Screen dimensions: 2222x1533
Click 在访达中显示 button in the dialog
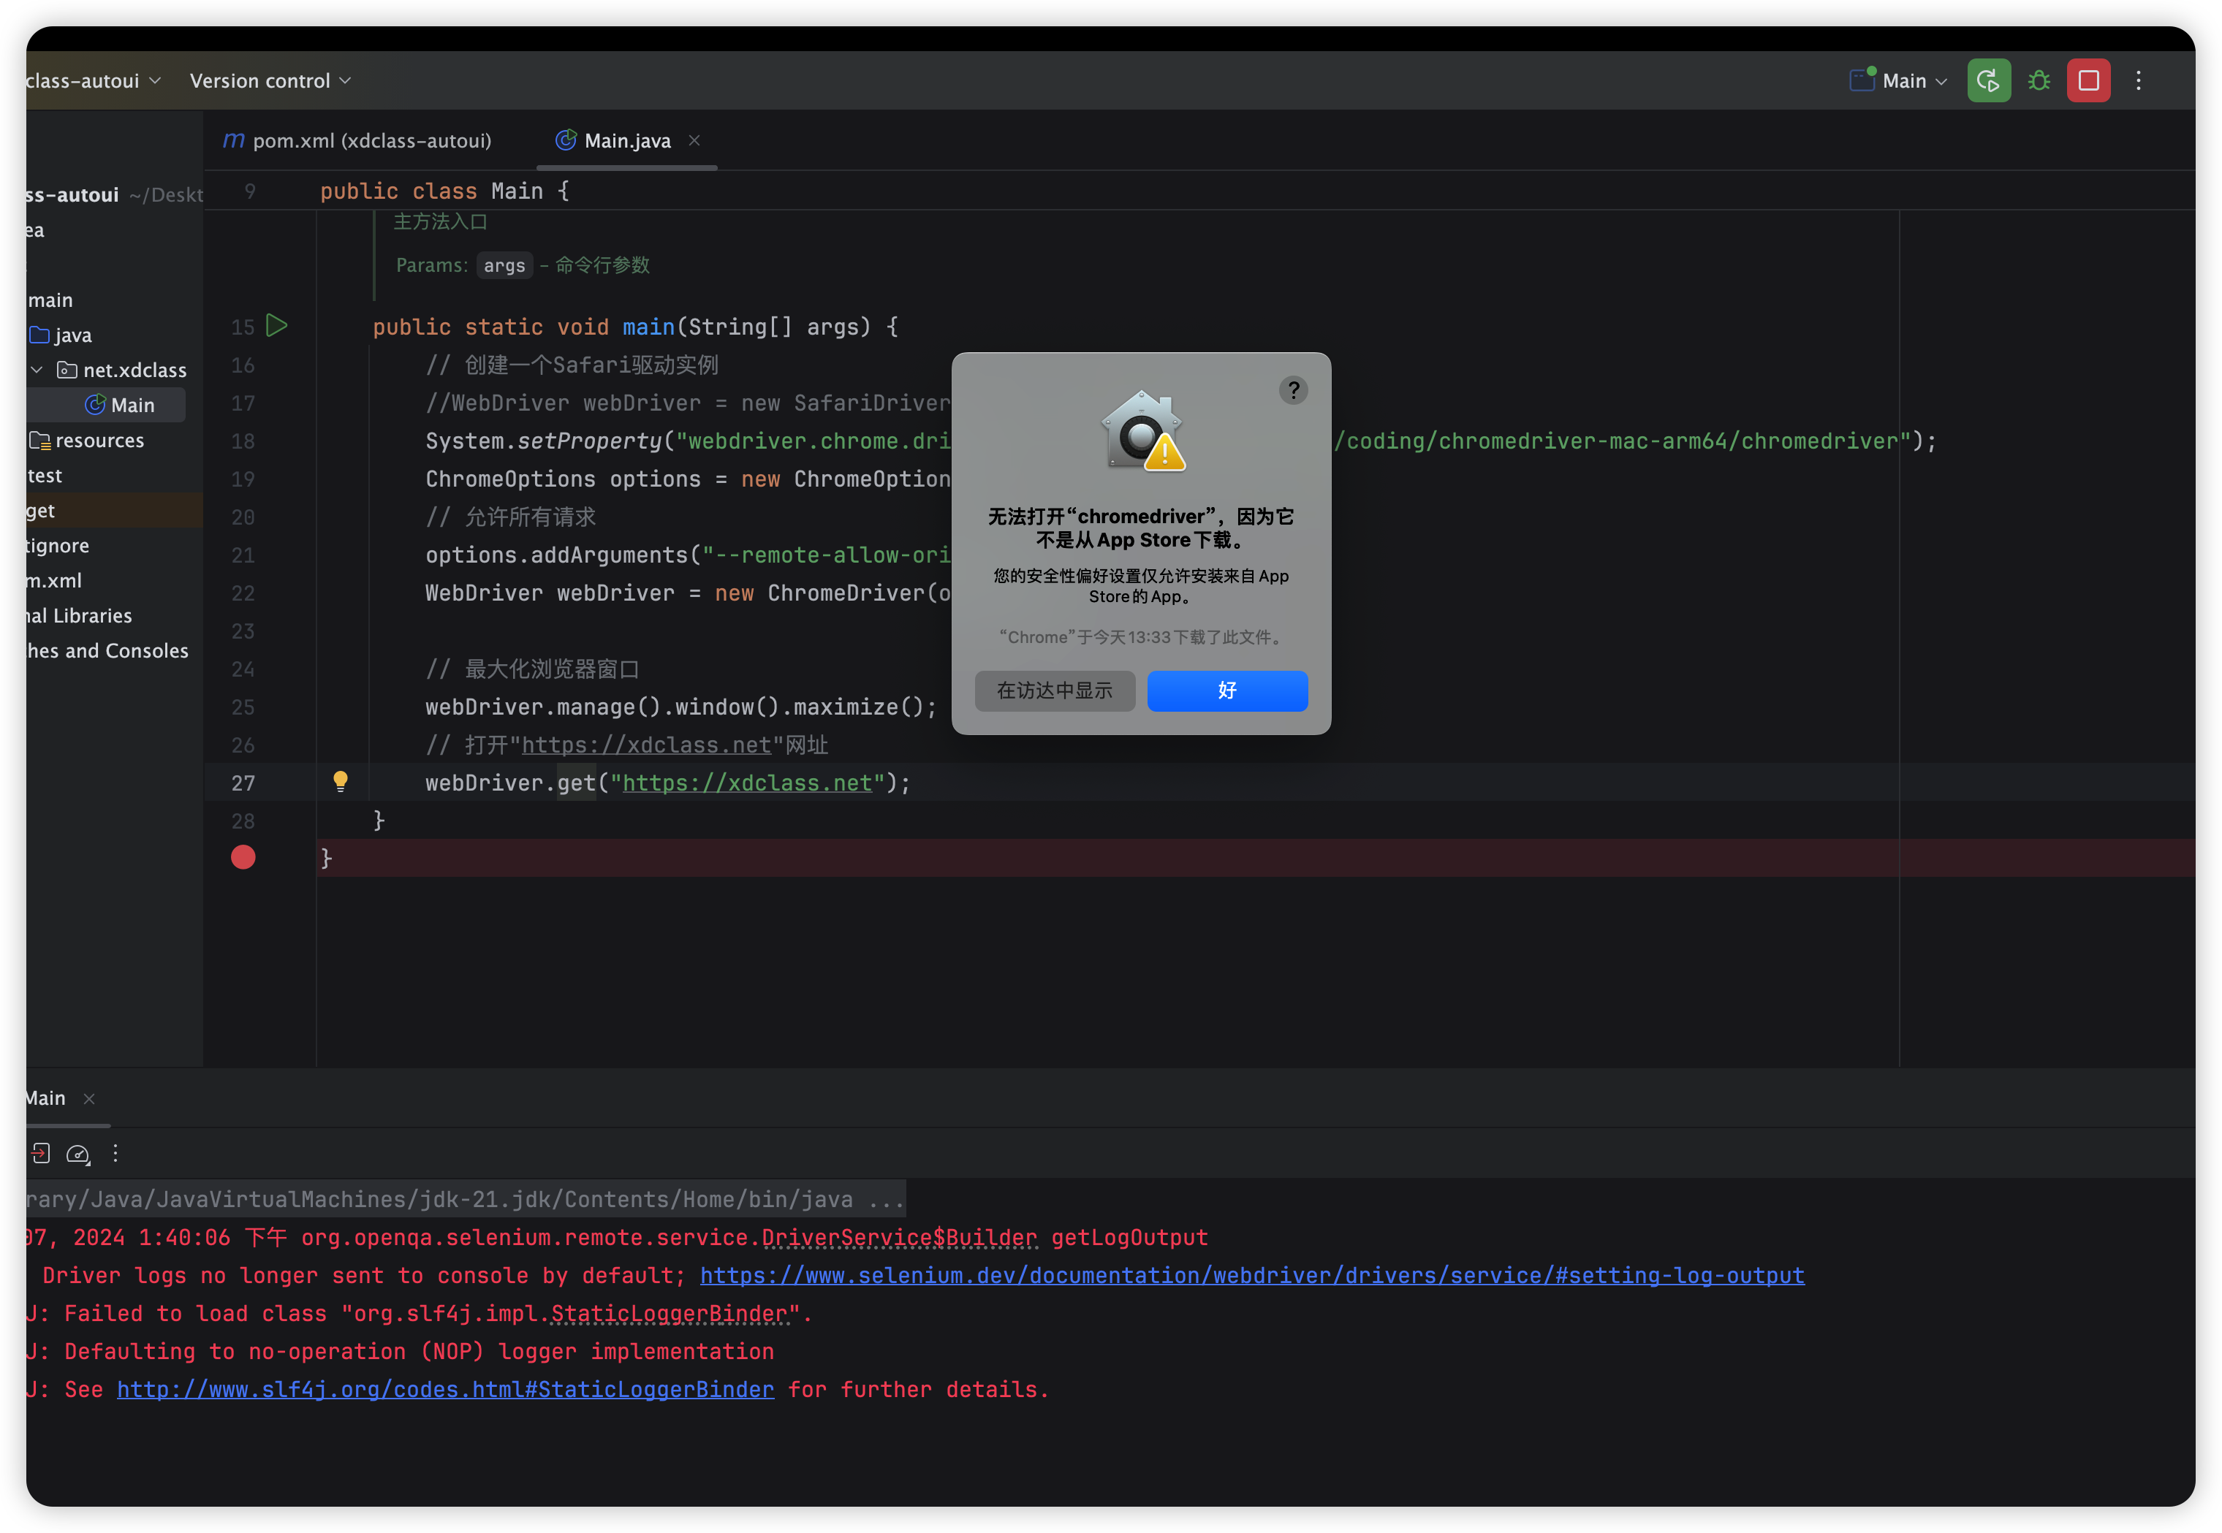click(1054, 690)
